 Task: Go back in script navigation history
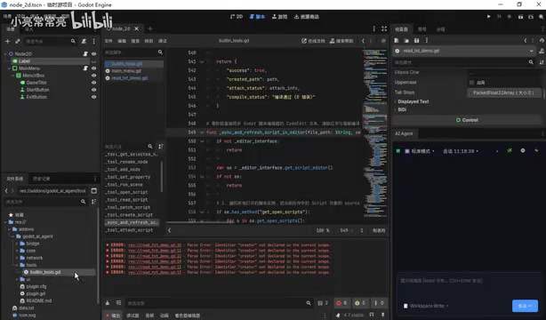coord(363,41)
